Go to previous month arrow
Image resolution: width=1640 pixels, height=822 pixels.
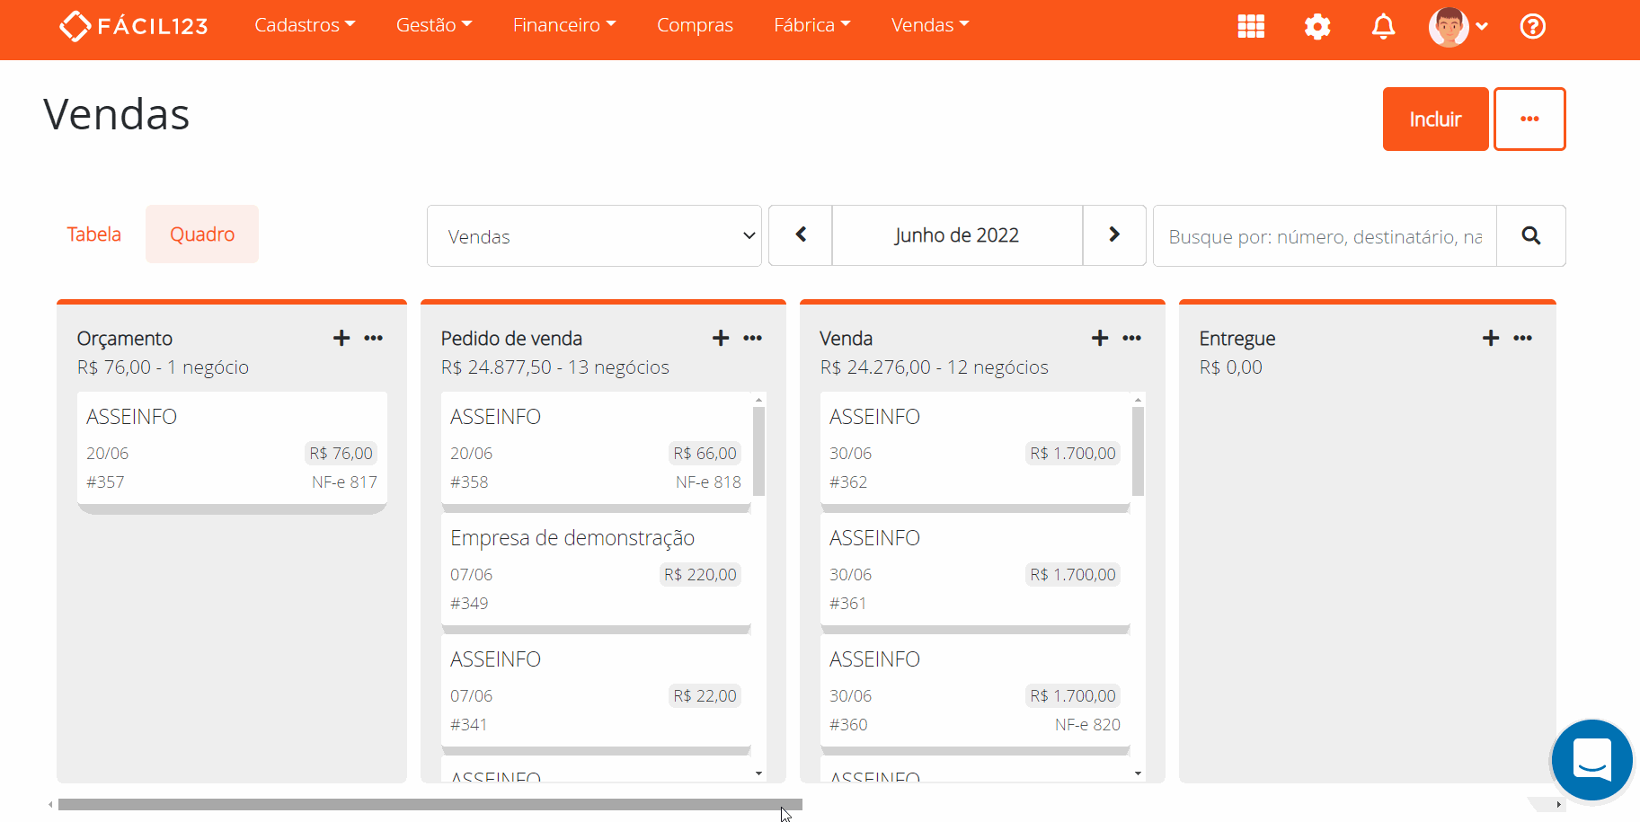click(x=801, y=235)
